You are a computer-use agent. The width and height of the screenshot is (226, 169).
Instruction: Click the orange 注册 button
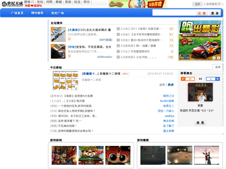202,13
